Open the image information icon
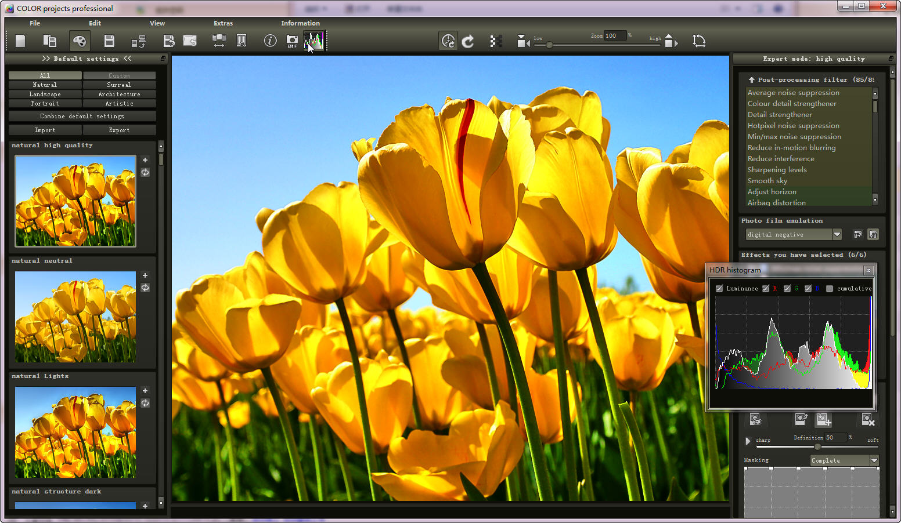This screenshot has height=523, width=901. [270, 41]
